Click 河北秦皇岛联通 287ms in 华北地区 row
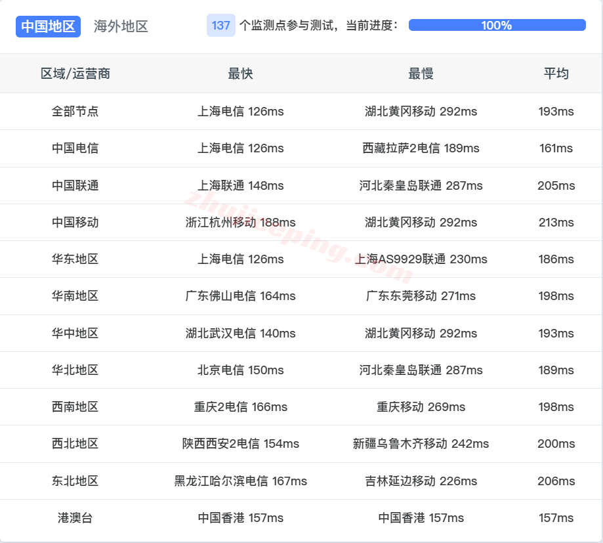The image size is (603, 543). point(421,370)
